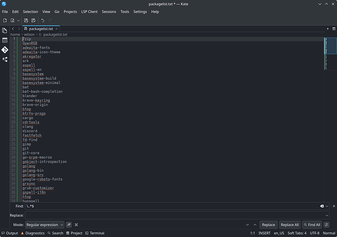Image resolution: width=337 pixels, height=237 pixels.
Task: Open the fourth icon in the left sidebar
Action: (x=5, y=59)
